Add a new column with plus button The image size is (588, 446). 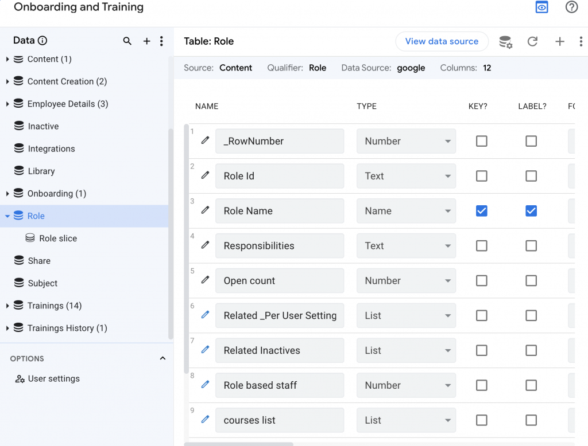560,41
